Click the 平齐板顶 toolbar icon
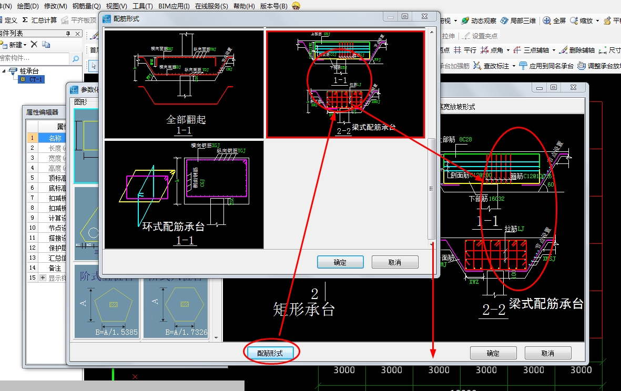This screenshot has width=621, height=391. 65,20
